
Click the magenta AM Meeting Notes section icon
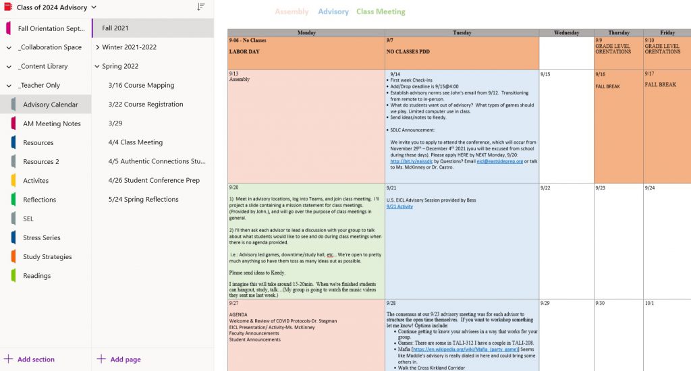[13, 124]
